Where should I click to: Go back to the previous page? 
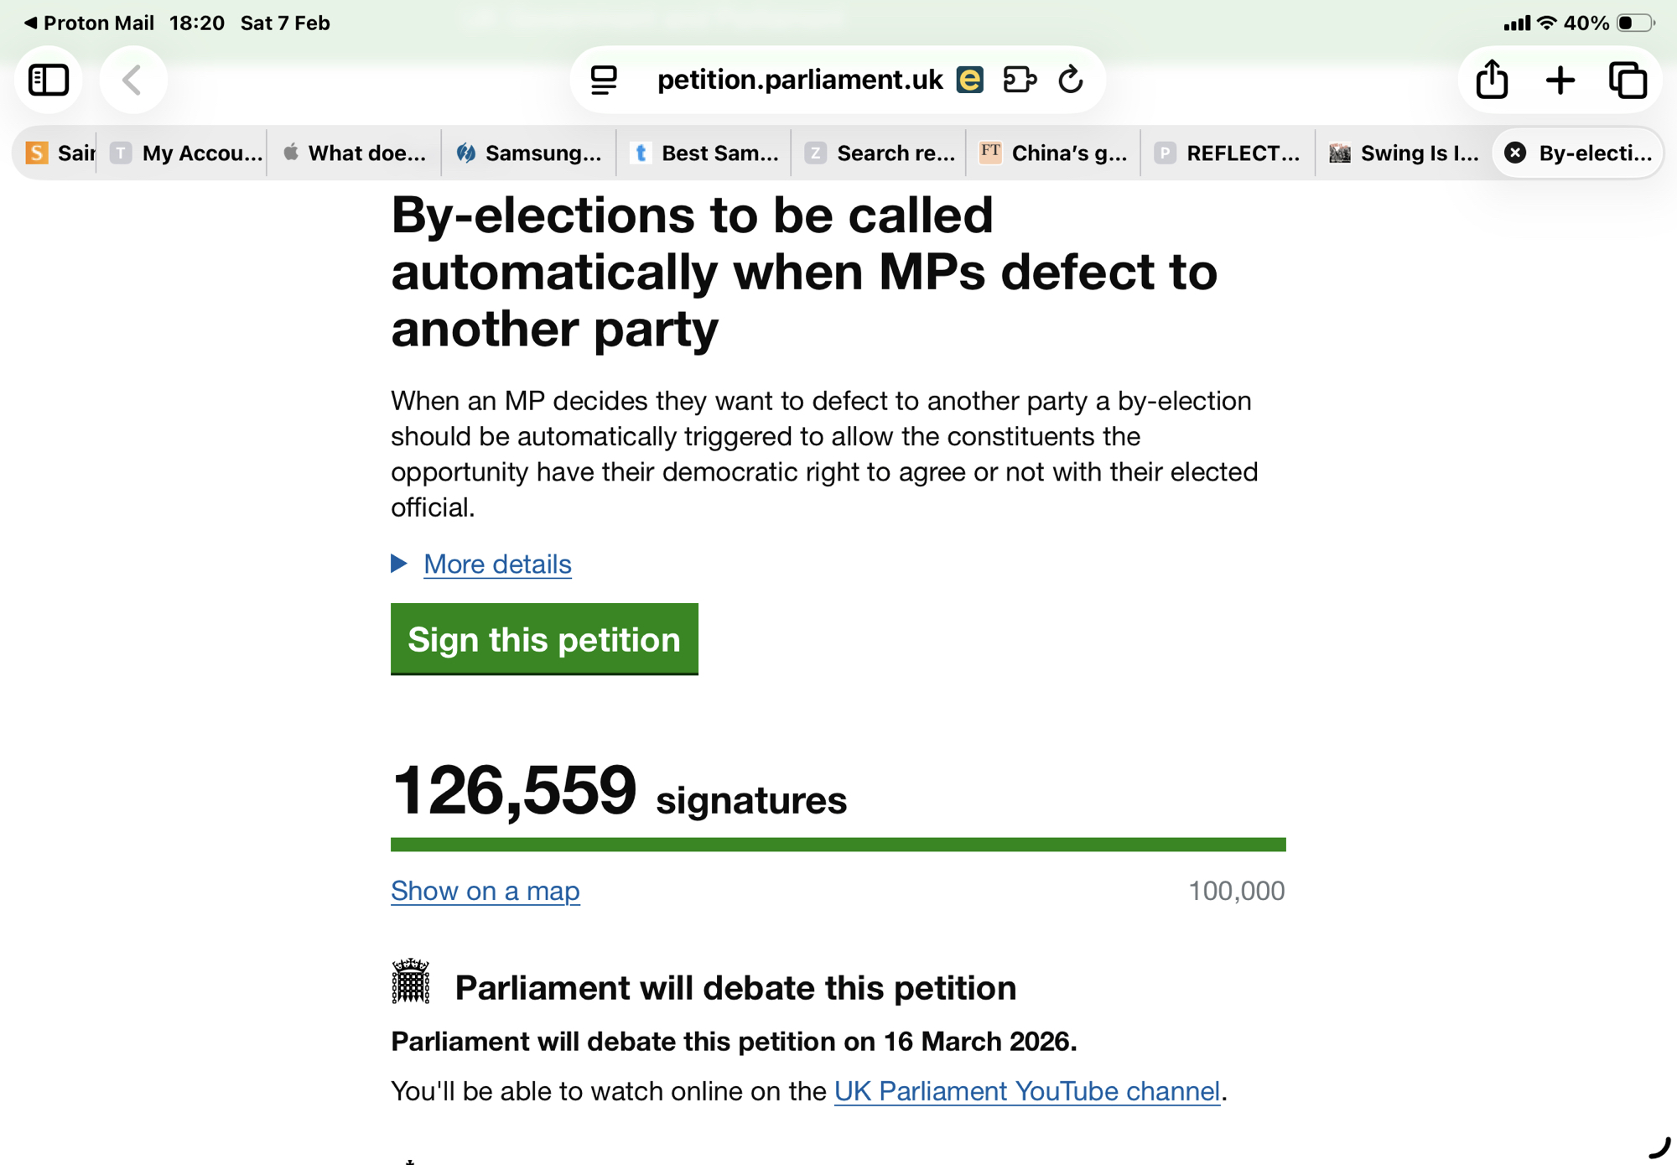(132, 81)
